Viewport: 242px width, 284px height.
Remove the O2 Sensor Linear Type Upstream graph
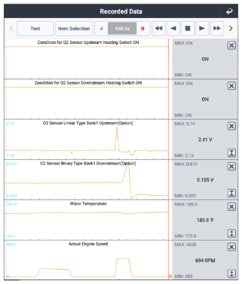pyautogui.click(x=231, y=126)
